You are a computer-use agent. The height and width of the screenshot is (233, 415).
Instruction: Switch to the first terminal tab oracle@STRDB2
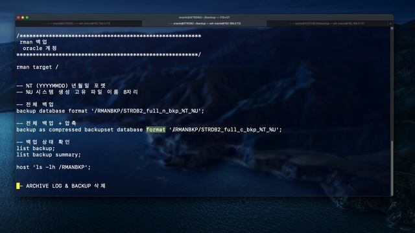point(78,23)
